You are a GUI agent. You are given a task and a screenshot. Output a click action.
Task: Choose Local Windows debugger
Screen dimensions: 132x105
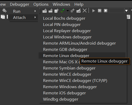click(82, 37)
